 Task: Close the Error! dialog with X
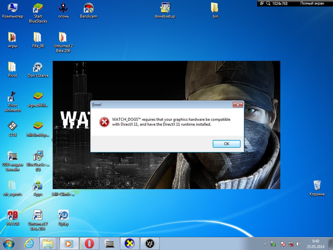(238, 105)
